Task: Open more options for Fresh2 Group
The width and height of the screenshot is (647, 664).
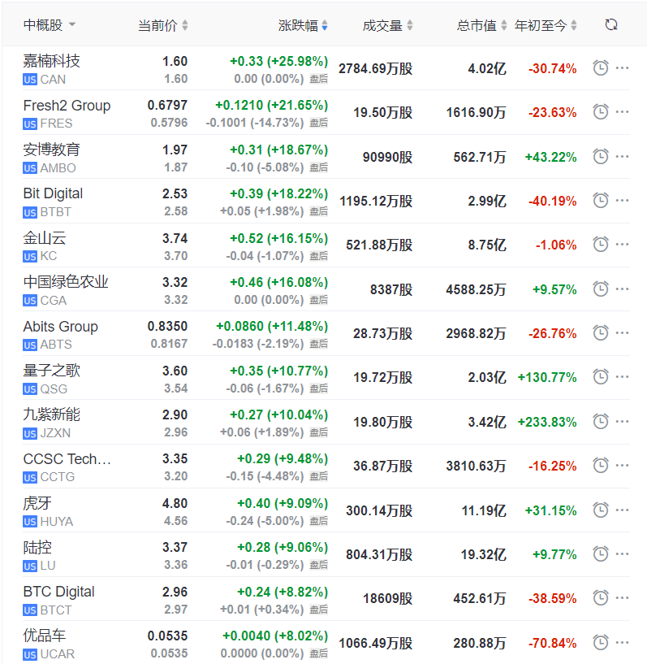Action: [x=622, y=112]
